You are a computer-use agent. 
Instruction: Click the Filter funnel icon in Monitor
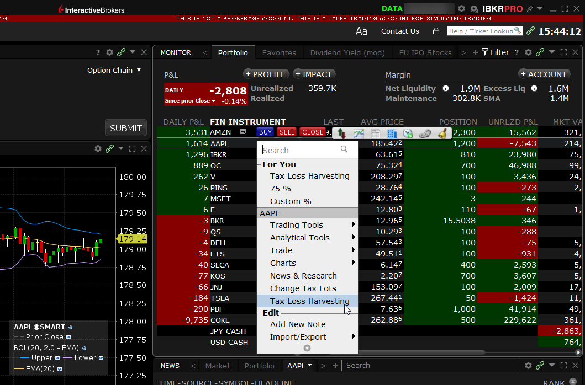(x=484, y=52)
